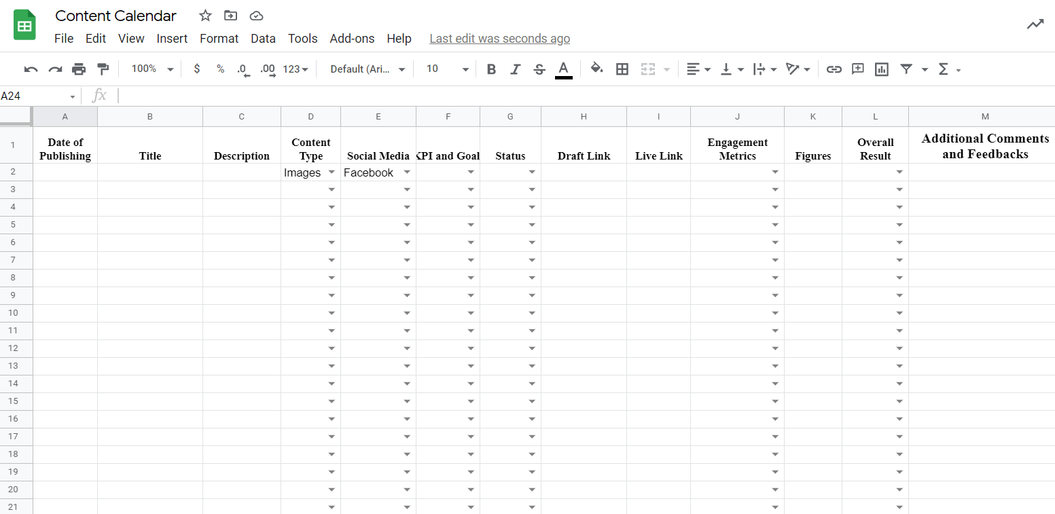Image resolution: width=1055 pixels, height=514 pixels.
Task: Open the Images dropdown in row 2
Action: (x=332, y=172)
